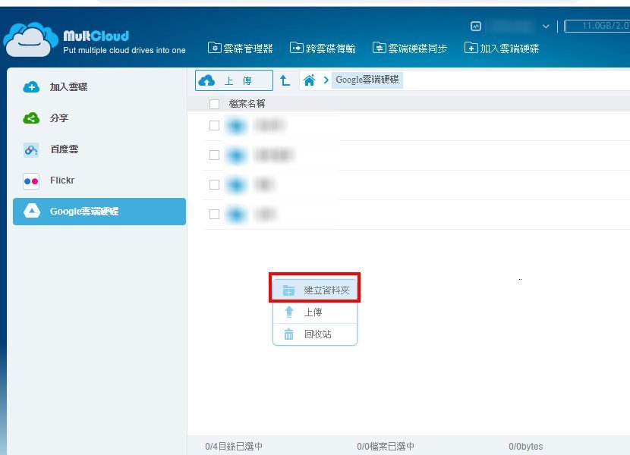This screenshot has height=455, width=630.
Task: Click the Flickr icon in sidebar
Action: [x=31, y=181]
